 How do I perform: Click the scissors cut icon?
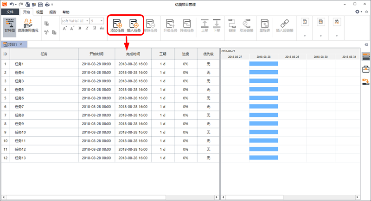click(47, 32)
